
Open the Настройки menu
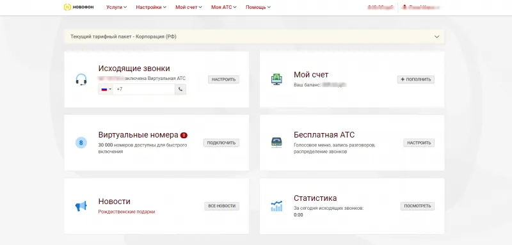(151, 7)
